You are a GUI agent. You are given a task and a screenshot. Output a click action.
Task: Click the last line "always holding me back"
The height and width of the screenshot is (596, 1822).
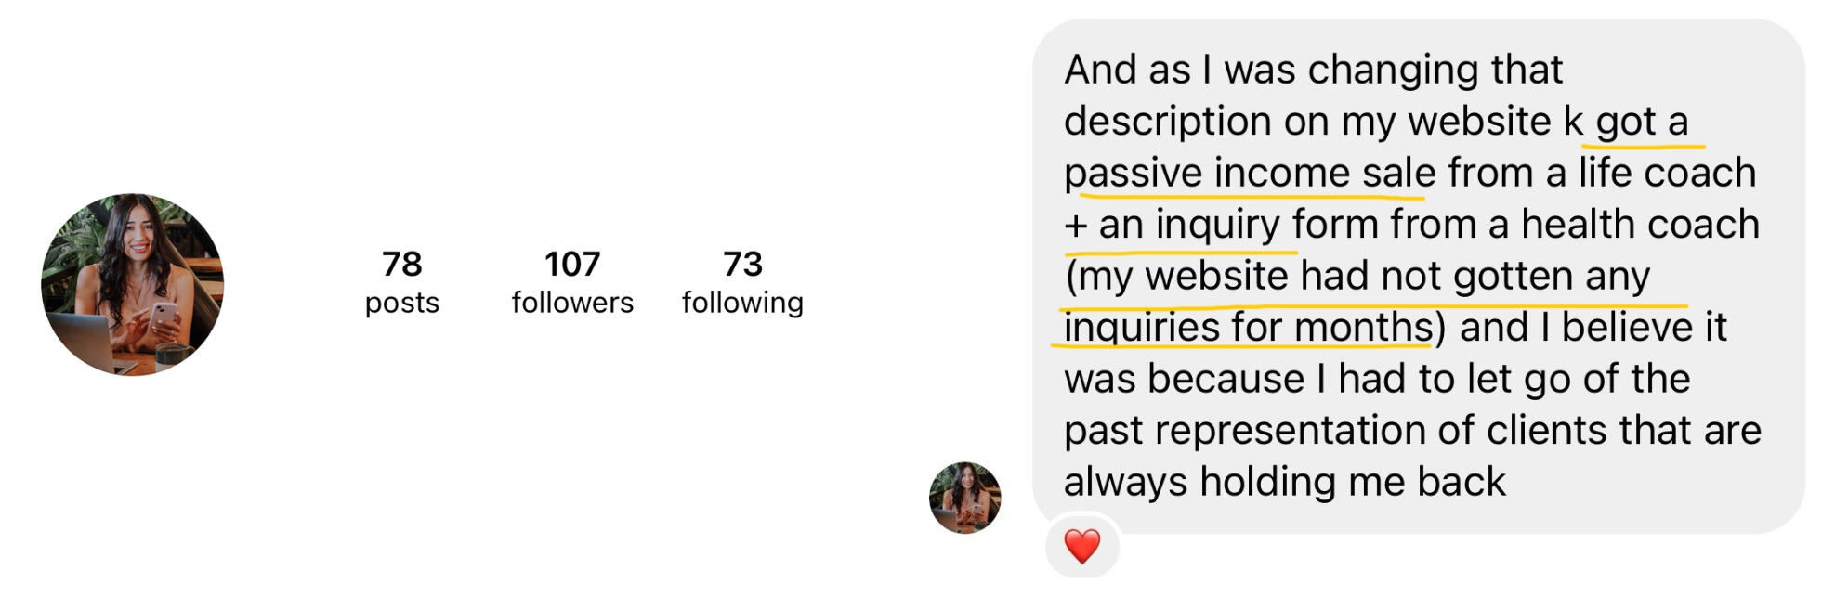(x=1284, y=482)
